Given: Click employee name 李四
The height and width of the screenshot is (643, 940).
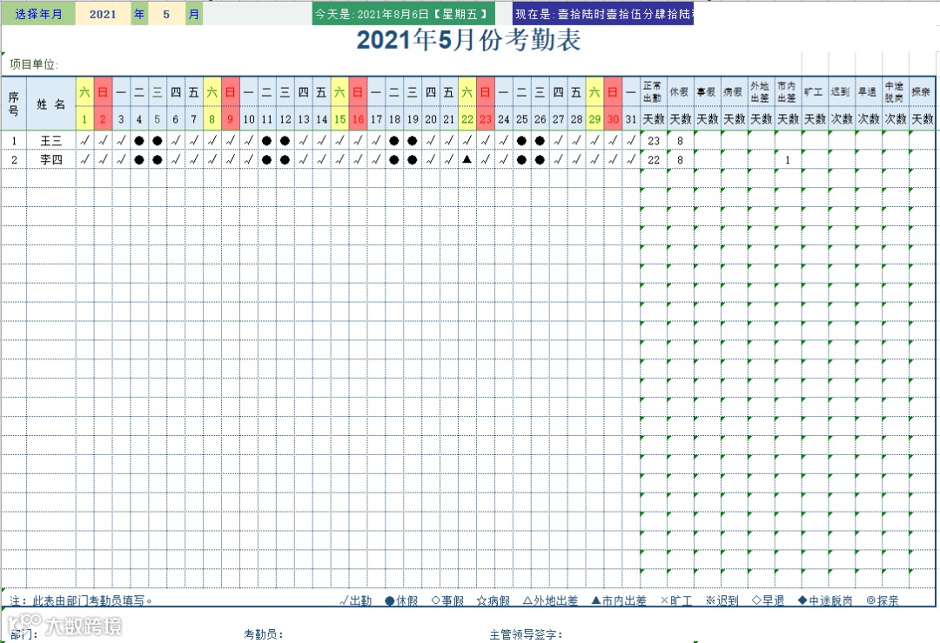Looking at the screenshot, I should coord(51,160).
